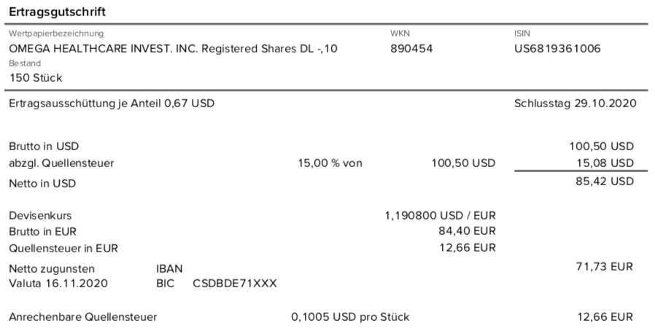Click the Quellensteuer in EUR label
This screenshot has width=655, height=331.
(63, 249)
